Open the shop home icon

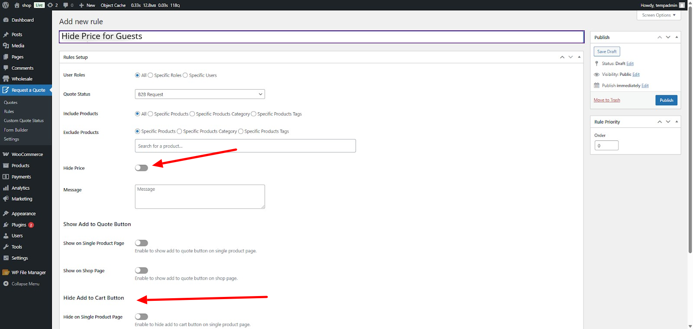coord(17,5)
